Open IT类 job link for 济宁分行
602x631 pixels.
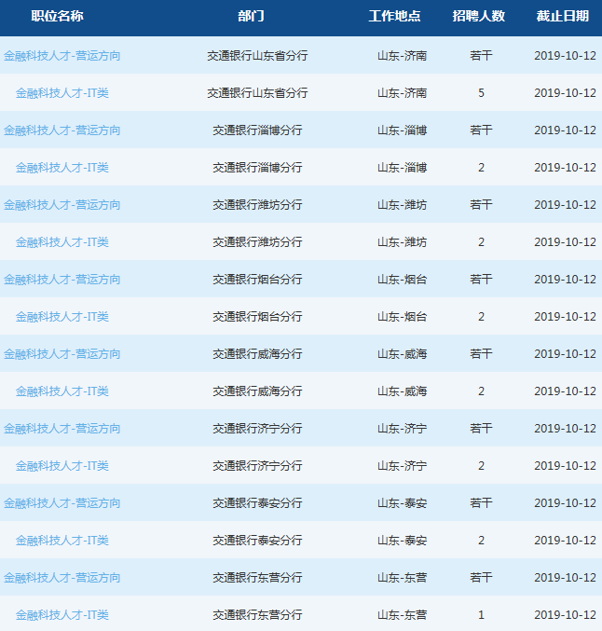pos(62,466)
